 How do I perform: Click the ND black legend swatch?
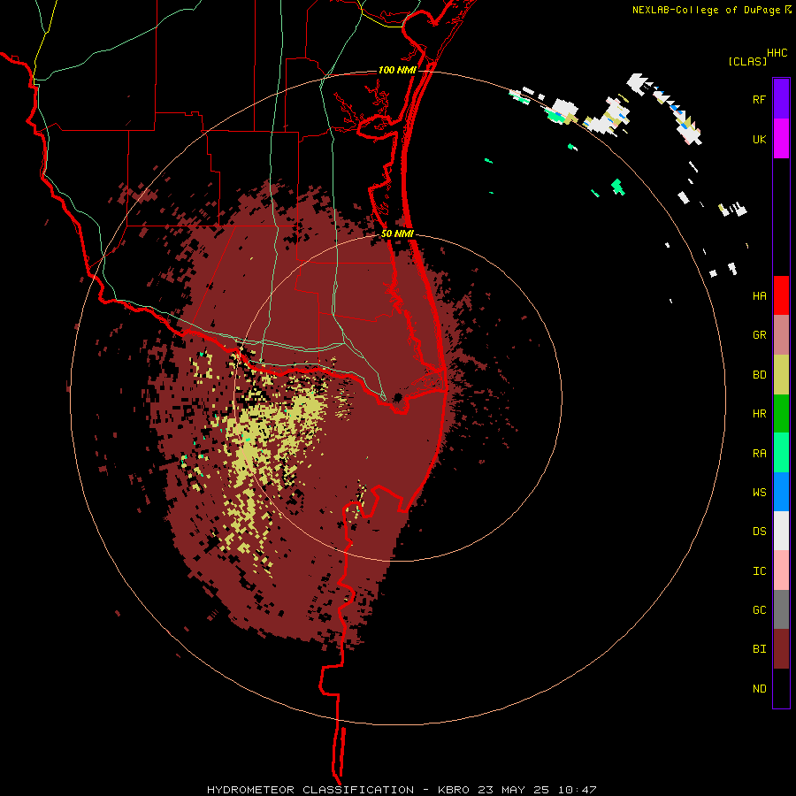(781, 688)
